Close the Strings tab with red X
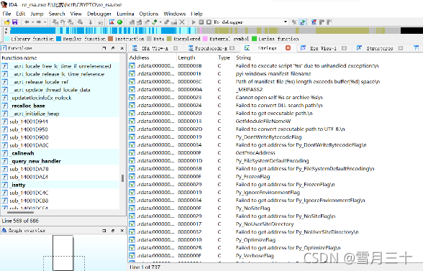423x271 pixels. 288,48
